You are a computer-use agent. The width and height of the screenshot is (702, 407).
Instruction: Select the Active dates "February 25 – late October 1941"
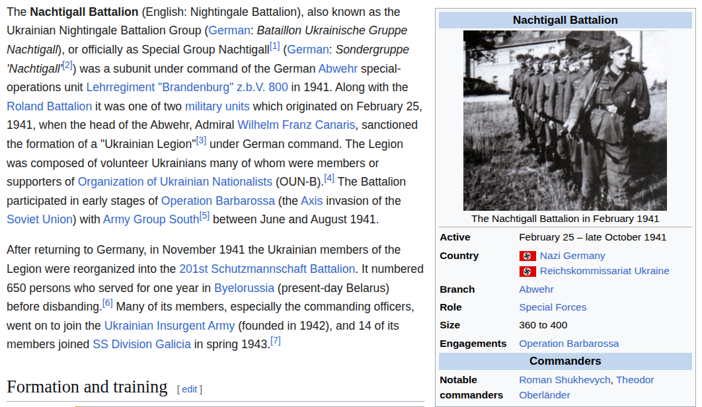(592, 237)
